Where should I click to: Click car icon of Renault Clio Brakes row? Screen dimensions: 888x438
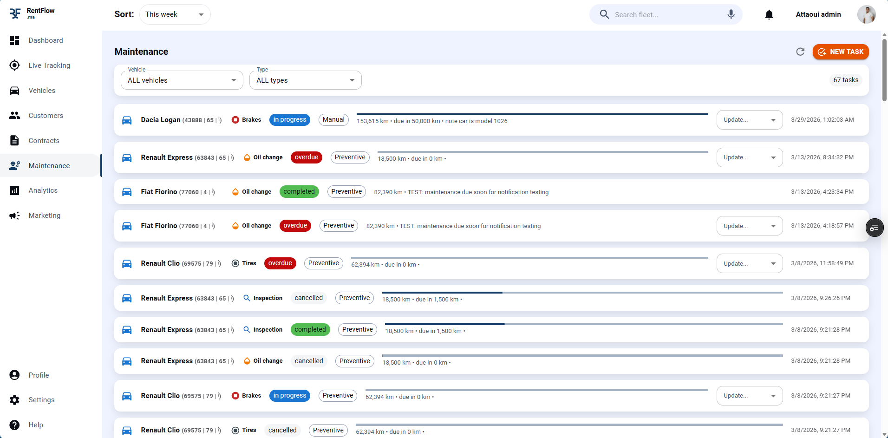pyautogui.click(x=127, y=396)
